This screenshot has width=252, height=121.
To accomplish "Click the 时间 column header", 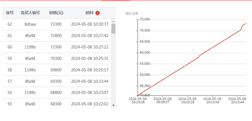I will coord(89,13).
